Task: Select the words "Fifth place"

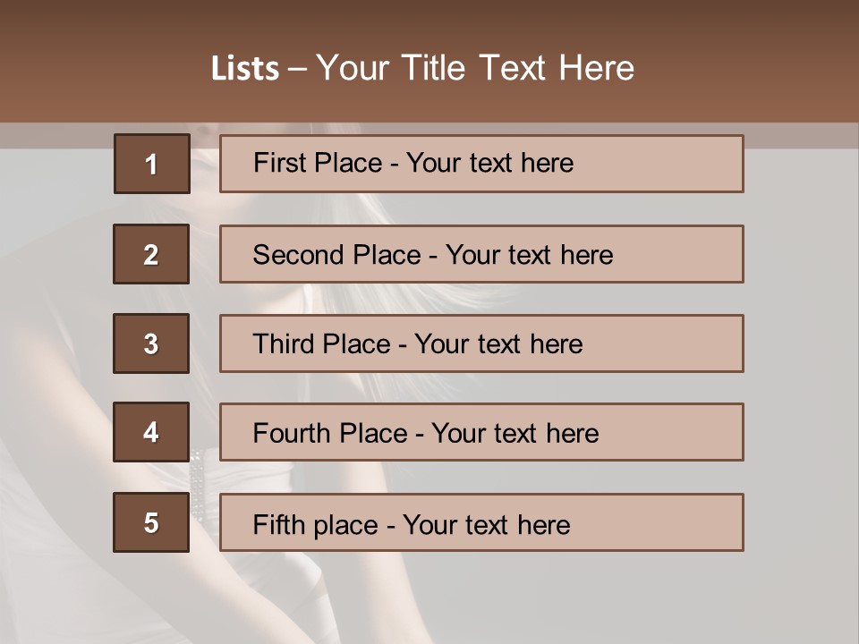Action: 316,524
